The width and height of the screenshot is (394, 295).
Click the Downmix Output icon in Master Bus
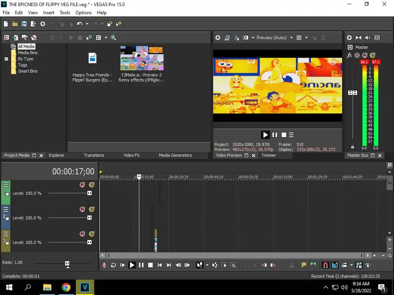coord(359,38)
